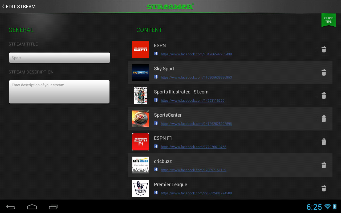The height and width of the screenshot is (213, 341).
Task: Click Facebook icon under Premier League
Action: click(156, 192)
